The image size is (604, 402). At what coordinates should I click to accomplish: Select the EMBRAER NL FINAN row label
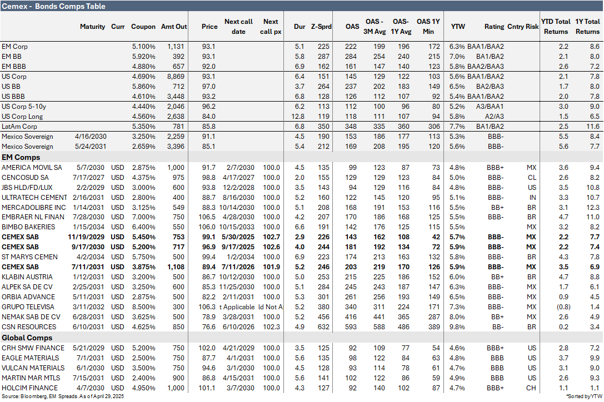(x=33, y=217)
